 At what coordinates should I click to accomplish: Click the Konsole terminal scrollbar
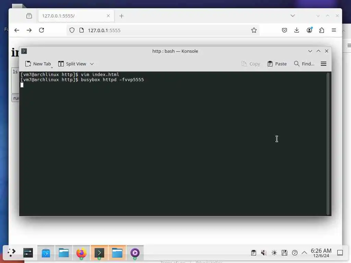329,143
